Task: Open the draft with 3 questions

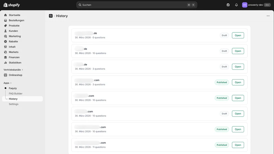Action: pyautogui.click(x=238, y=67)
